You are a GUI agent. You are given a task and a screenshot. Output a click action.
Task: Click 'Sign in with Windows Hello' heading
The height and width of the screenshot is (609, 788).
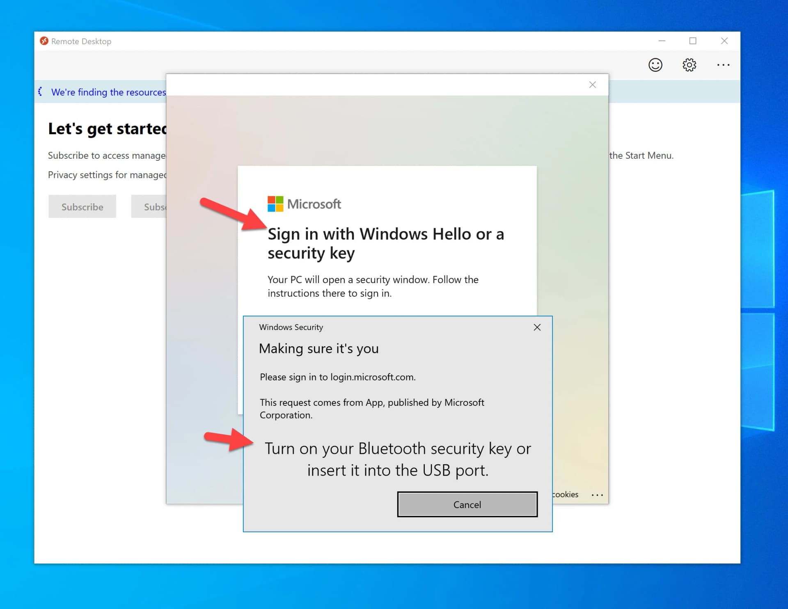click(x=386, y=243)
